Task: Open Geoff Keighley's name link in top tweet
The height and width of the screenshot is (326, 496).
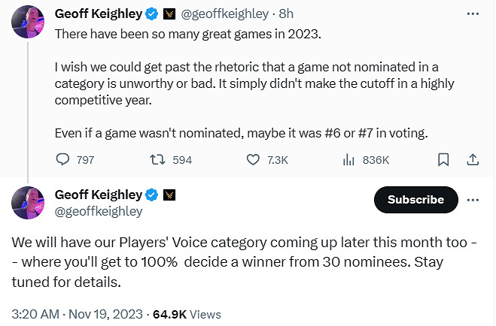Action: tap(97, 14)
